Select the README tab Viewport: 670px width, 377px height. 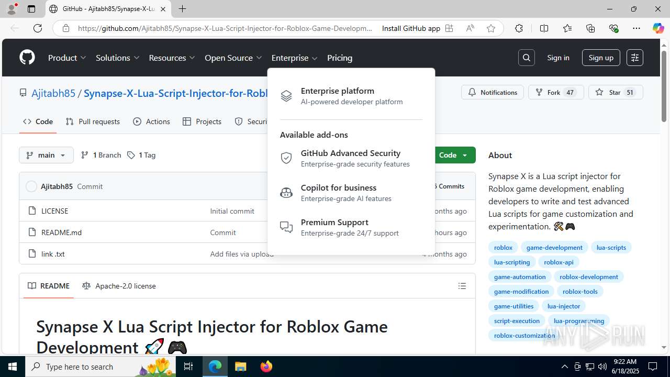(49, 286)
